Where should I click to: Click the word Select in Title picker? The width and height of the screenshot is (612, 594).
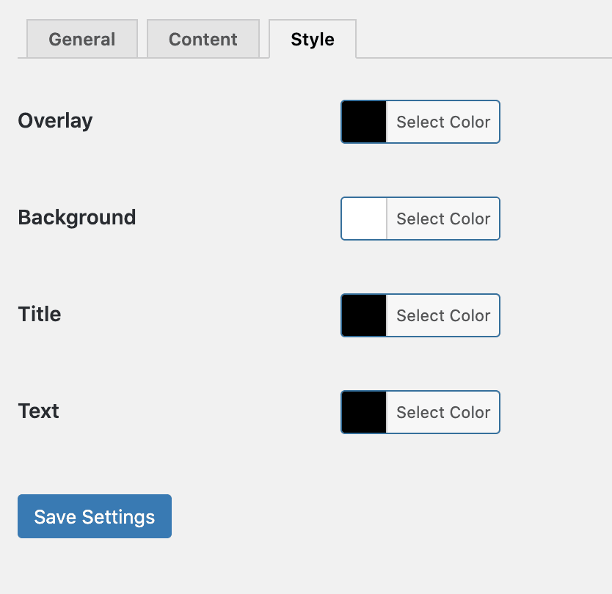420,315
